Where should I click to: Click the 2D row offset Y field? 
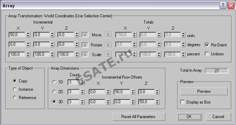(x=122, y=92)
